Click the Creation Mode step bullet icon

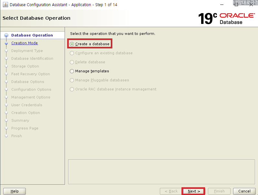(6, 43)
